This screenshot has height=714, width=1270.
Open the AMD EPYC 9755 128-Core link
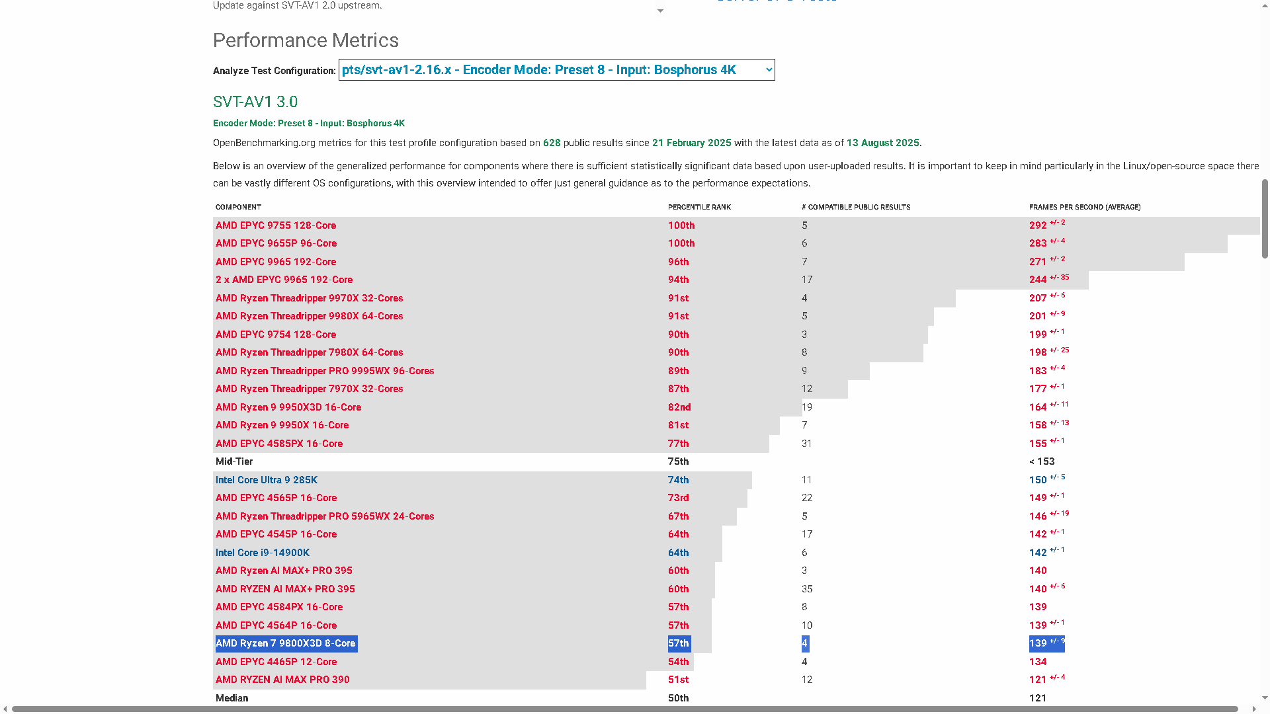(x=276, y=225)
